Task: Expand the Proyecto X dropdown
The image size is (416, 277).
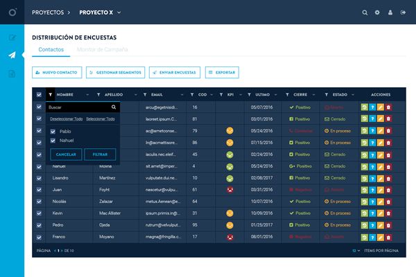Action: point(119,12)
